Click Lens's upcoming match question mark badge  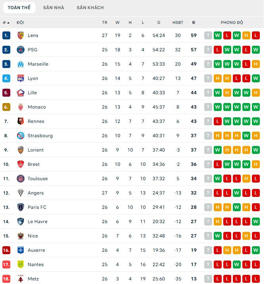click(x=208, y=35)
